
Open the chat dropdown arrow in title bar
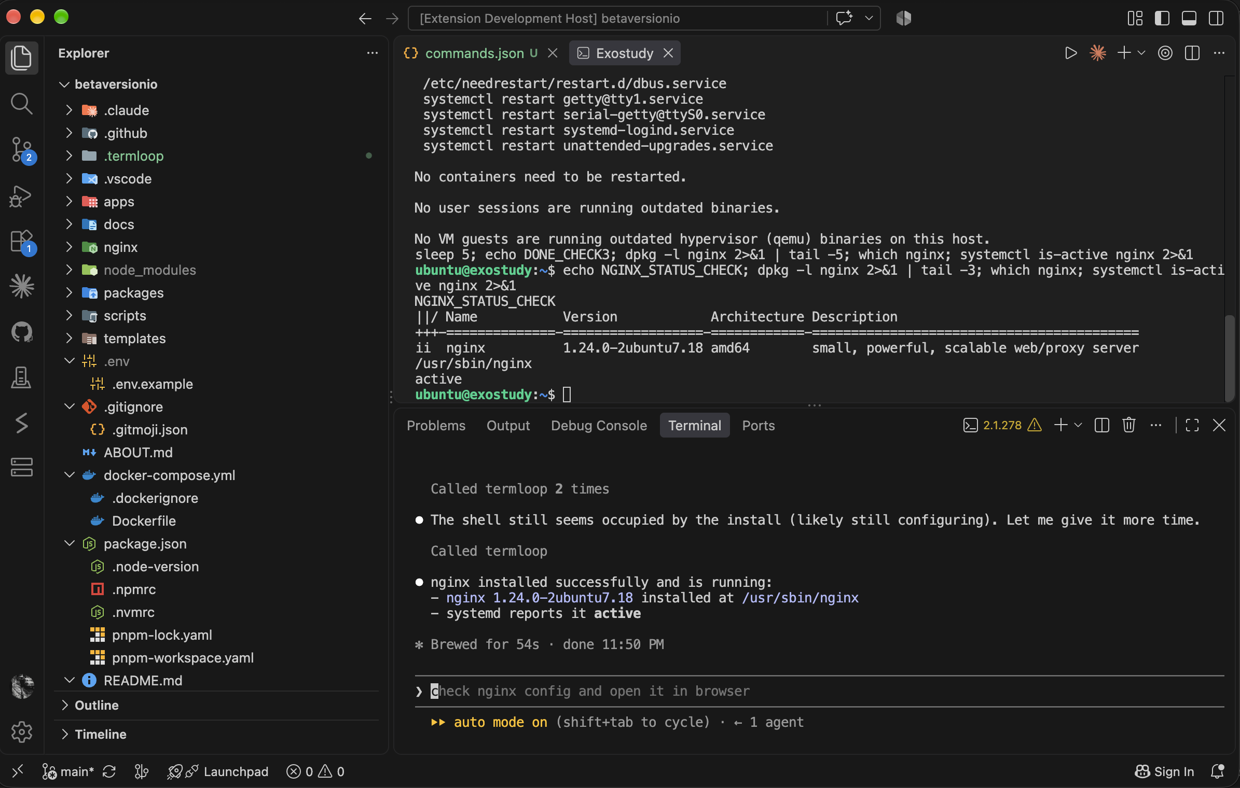click(x=869, y=18)
